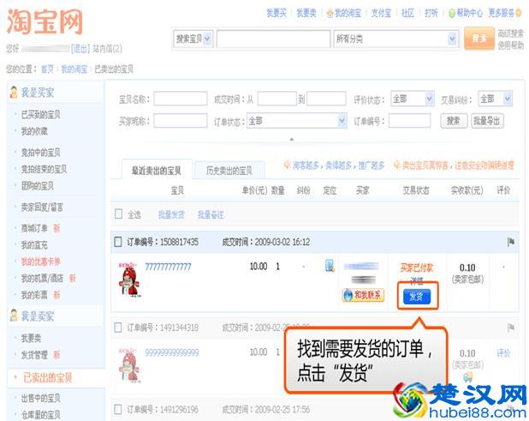Open 我的收藏 in sidebar
This screenshot has height=421, width=529.
[34, 131]
